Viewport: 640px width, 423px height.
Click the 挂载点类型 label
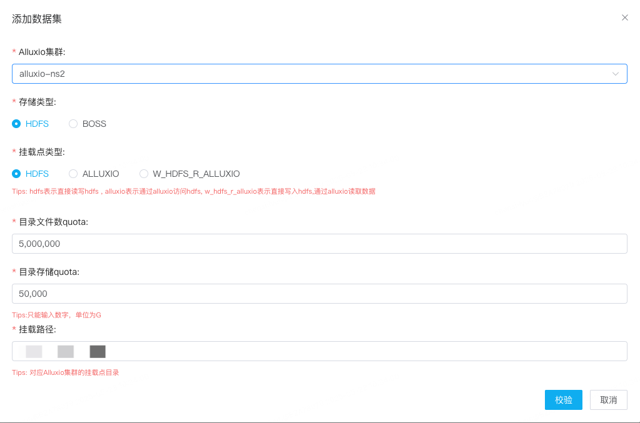click(x=42, y=152)
